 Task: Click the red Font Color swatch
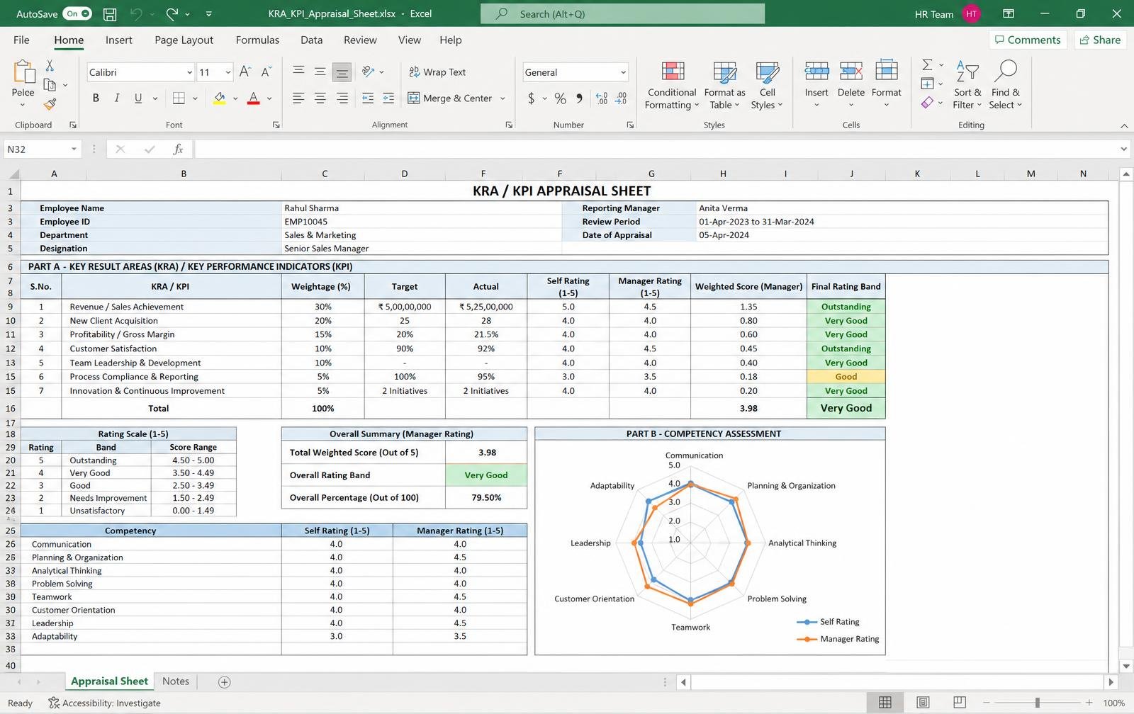[x=253, y=98]
